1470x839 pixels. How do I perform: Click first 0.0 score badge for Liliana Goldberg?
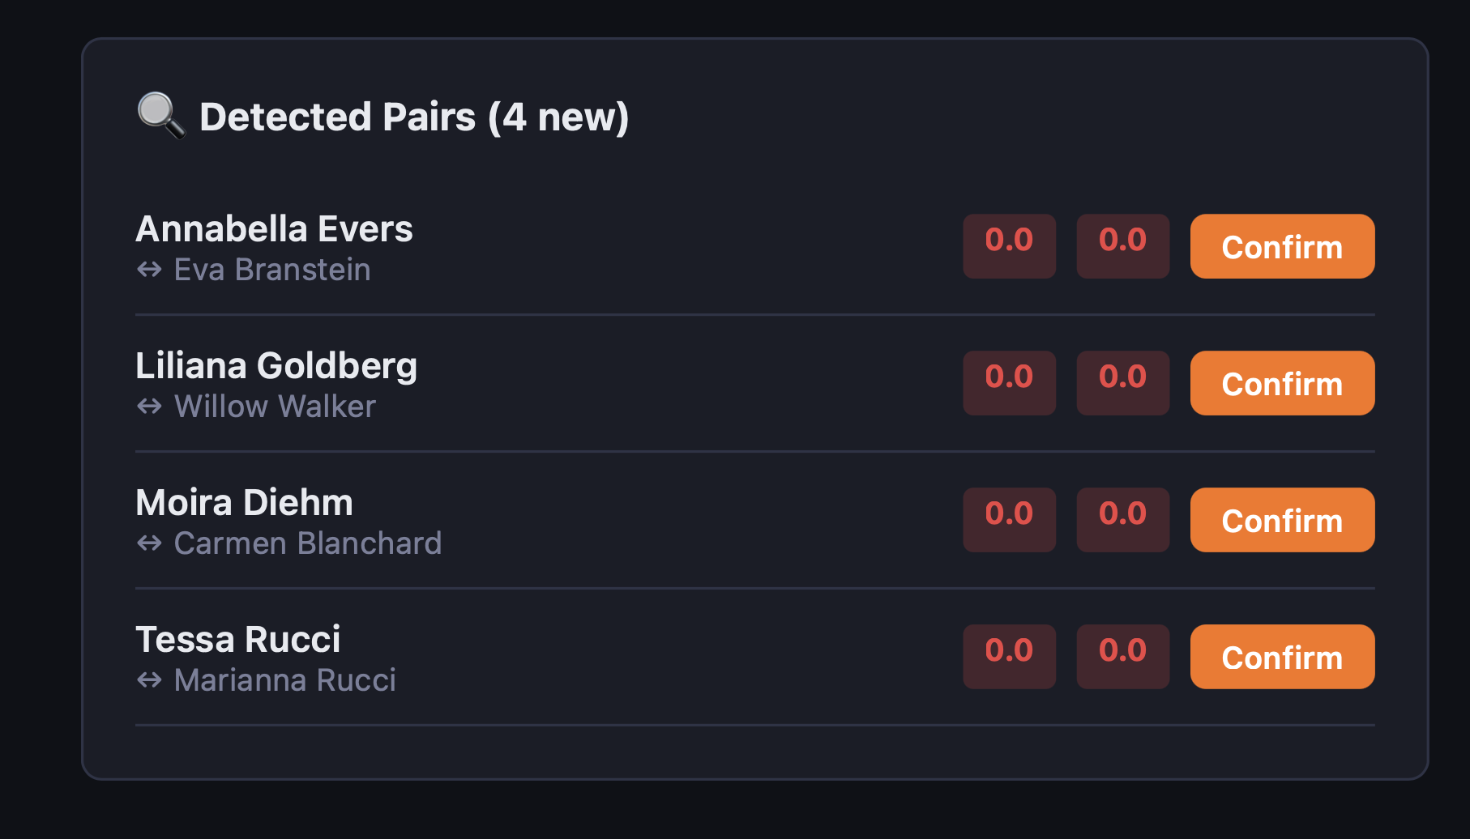click(x=1009, y=383)
